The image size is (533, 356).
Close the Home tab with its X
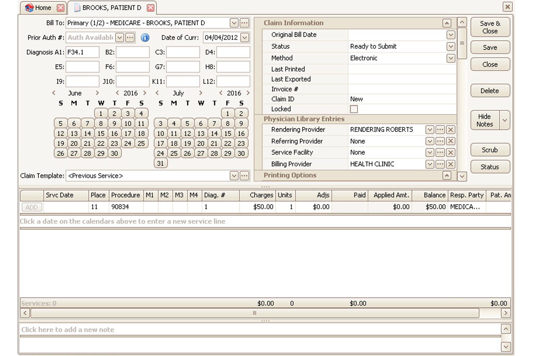pyautogui.click(x=61, y=8)
